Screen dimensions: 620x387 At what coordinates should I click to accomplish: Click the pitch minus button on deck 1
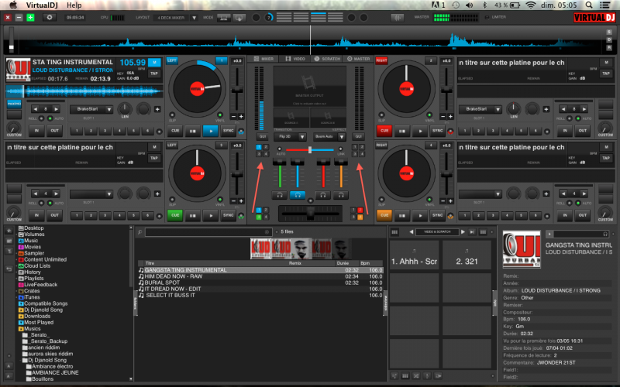[x=233, y=117]
